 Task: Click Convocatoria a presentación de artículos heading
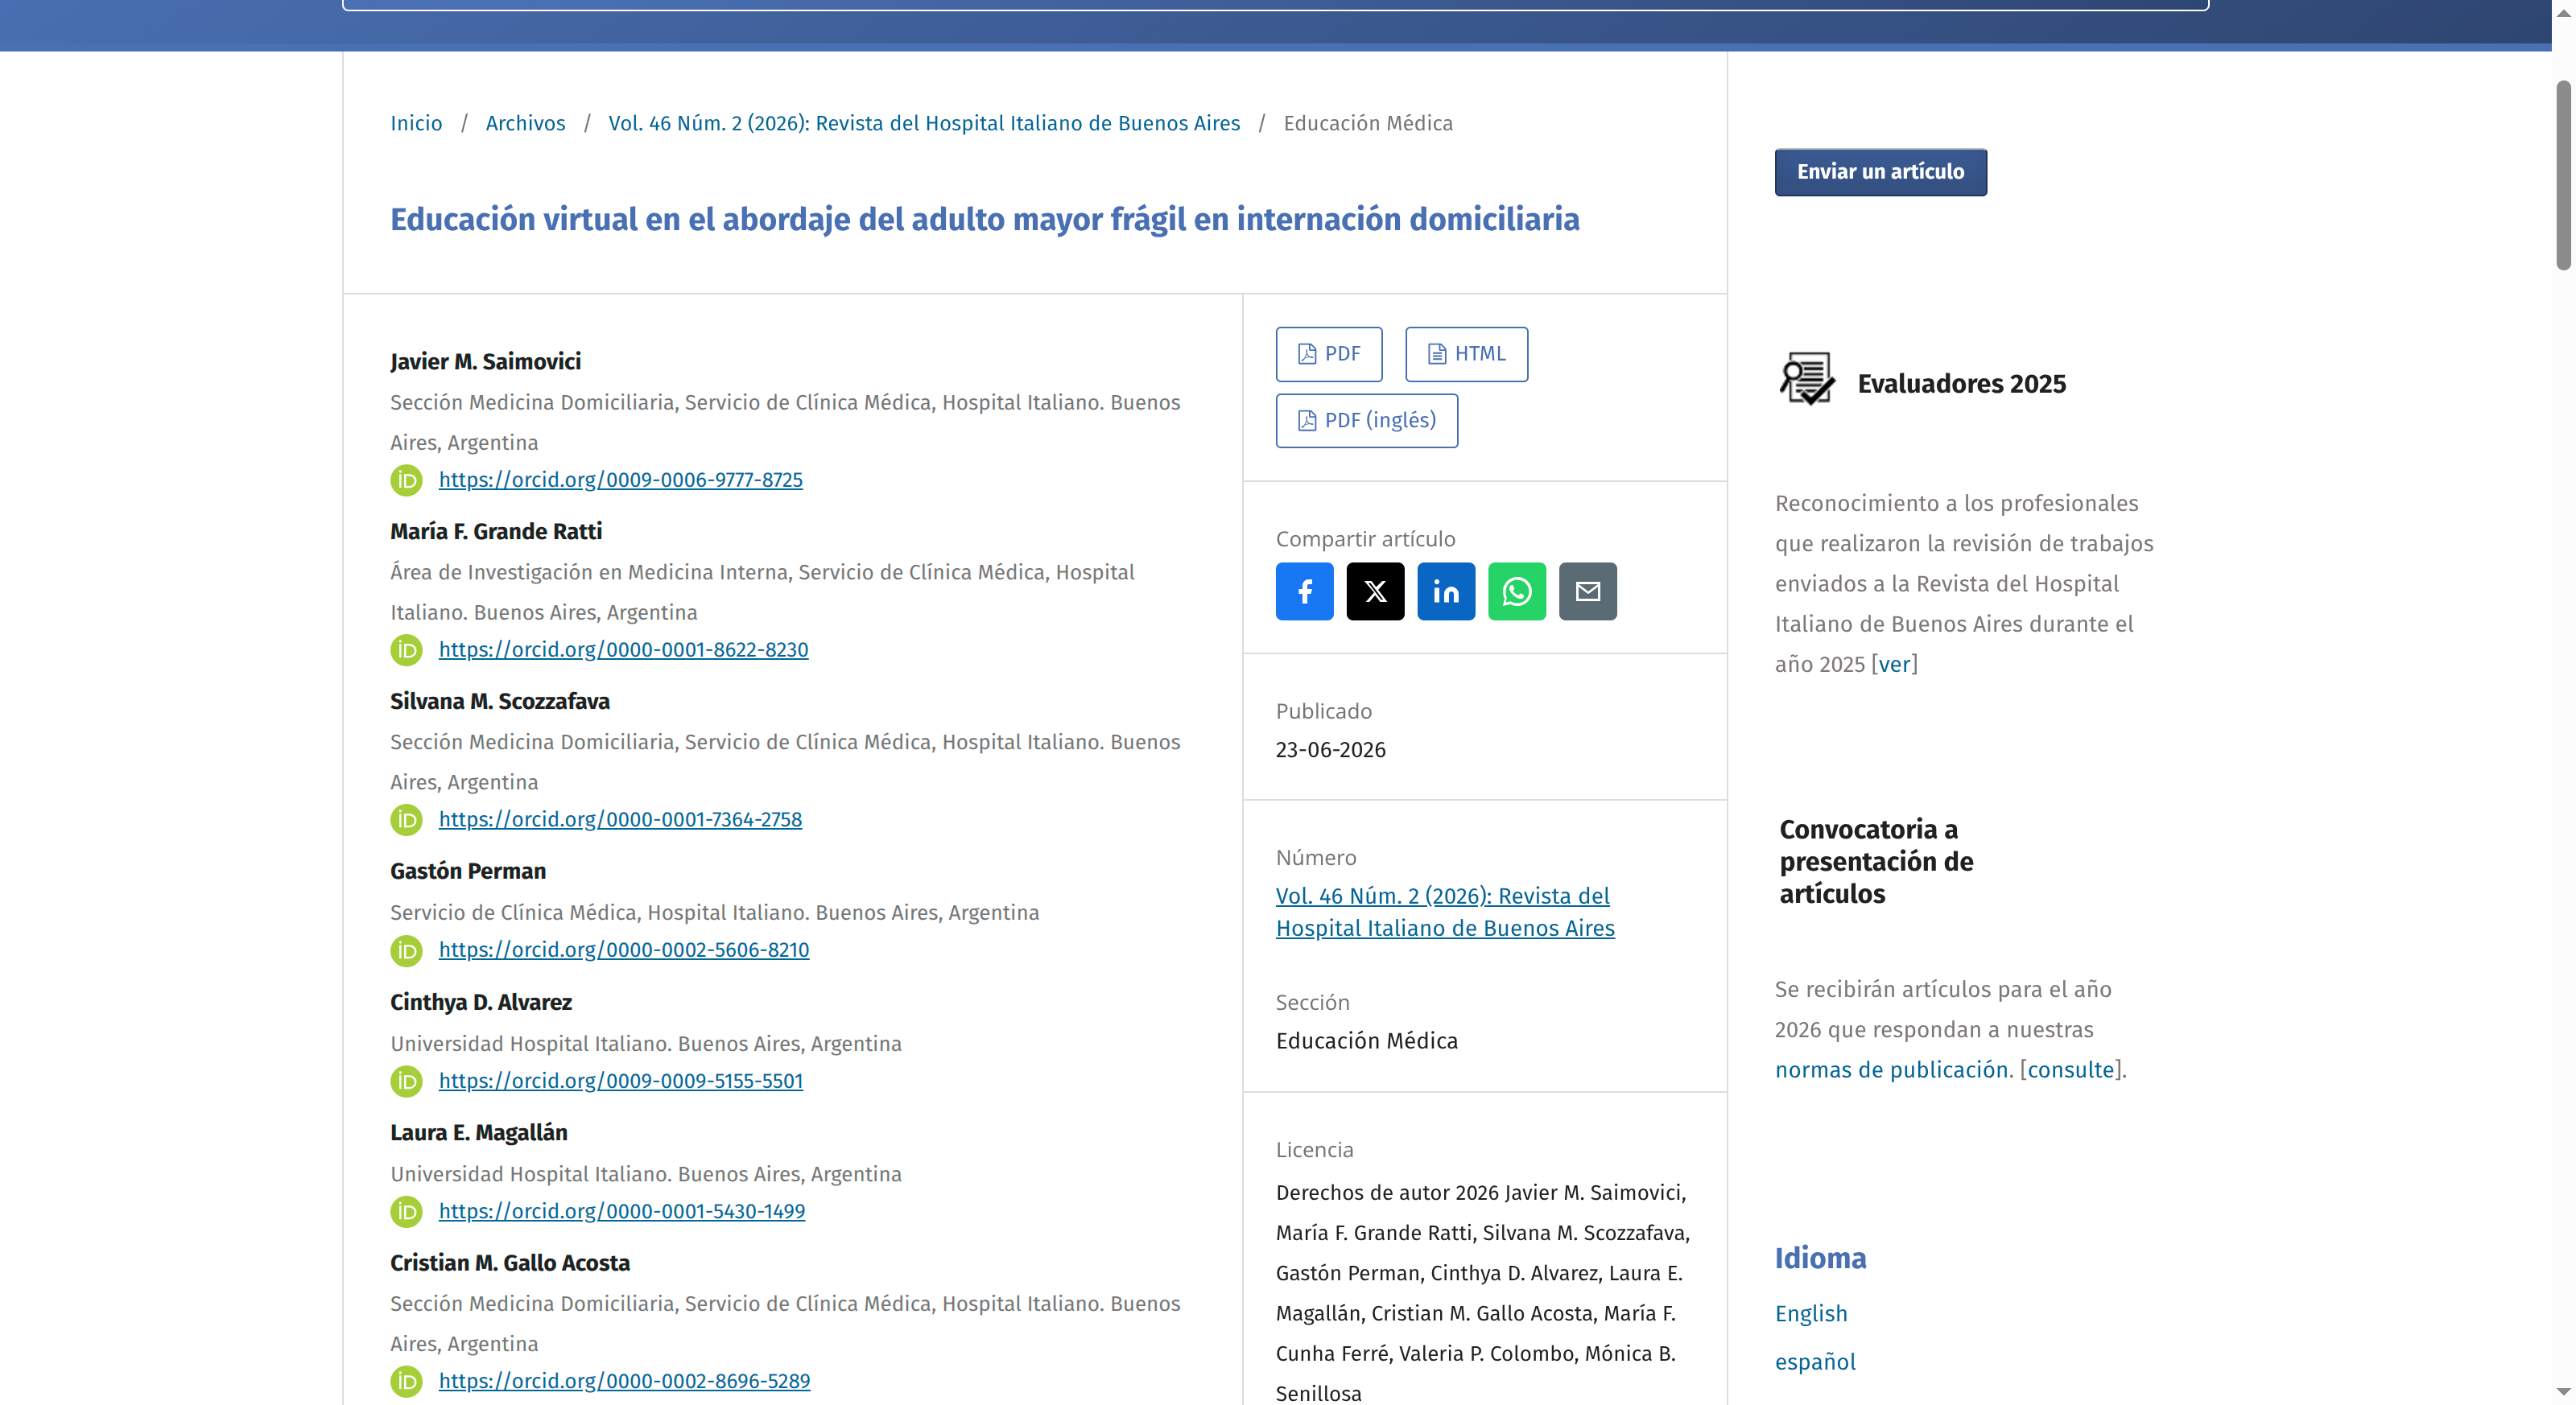[1876, 861]
